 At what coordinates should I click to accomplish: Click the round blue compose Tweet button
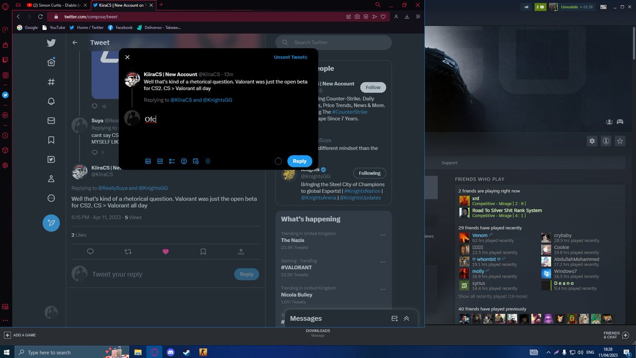point(51,222)
